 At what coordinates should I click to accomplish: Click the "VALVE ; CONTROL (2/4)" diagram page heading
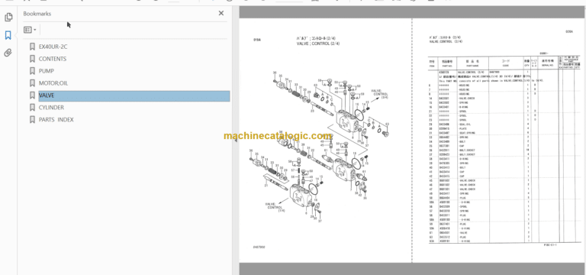click(x=318, y=44)
